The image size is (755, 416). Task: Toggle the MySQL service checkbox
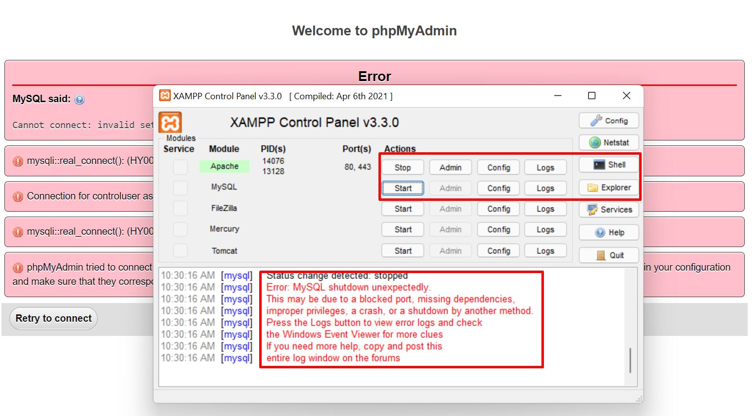point(180,188)
